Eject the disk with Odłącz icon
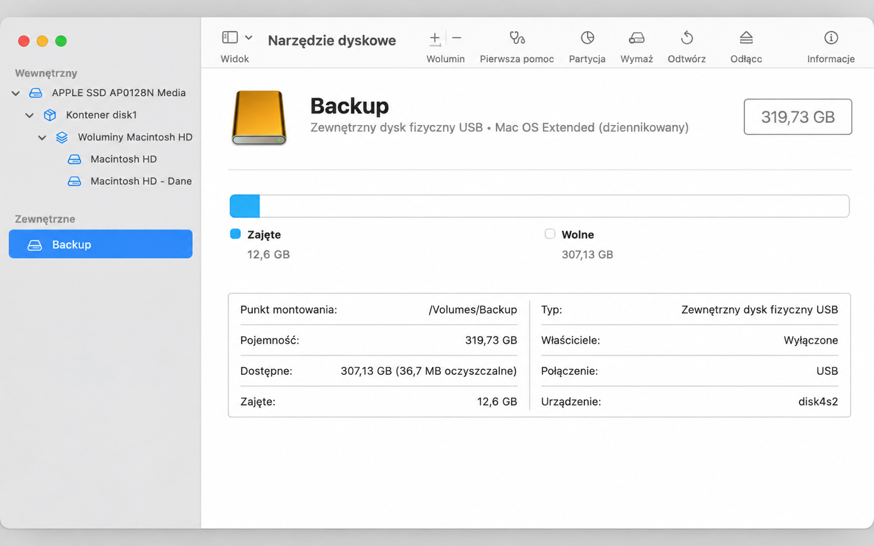This screenshot has height=546, width=874. tap(746, 37)
